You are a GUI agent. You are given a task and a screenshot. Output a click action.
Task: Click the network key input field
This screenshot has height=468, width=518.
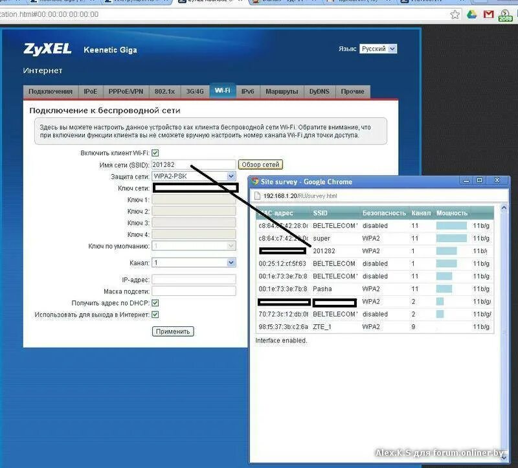[196, 188]
